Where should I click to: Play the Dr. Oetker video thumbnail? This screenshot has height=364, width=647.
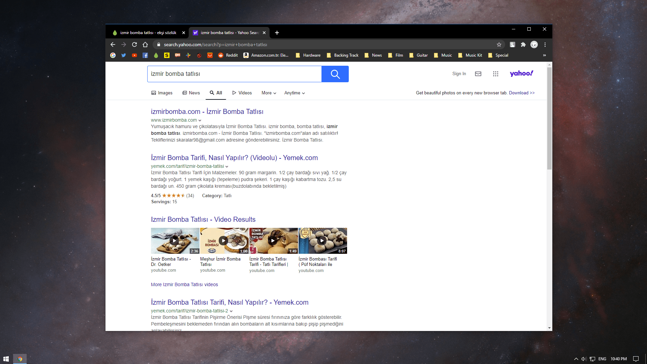pos(175,241)
